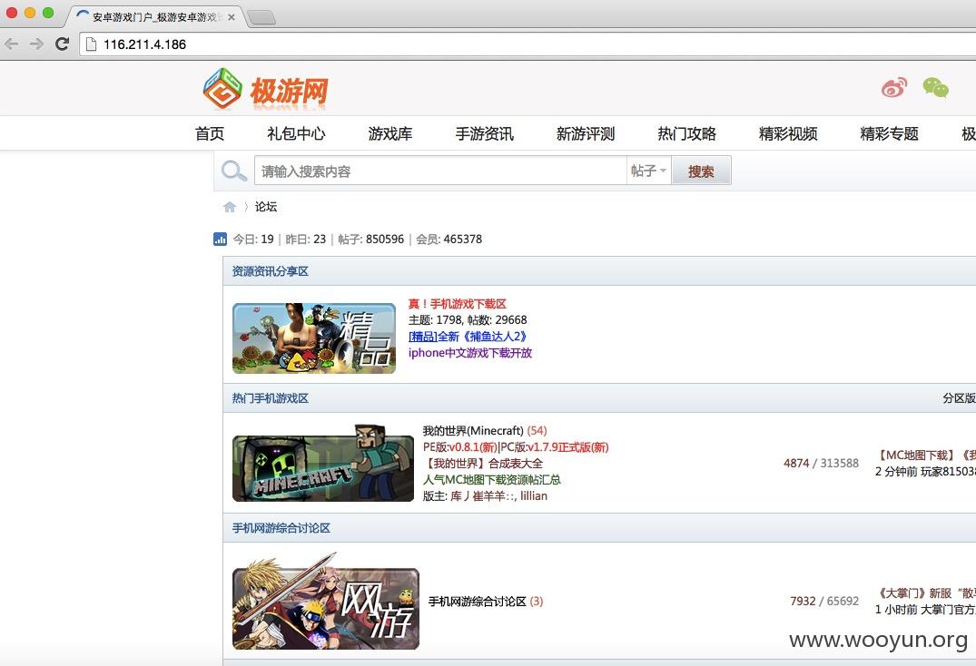Click the 网游 forum banner thumbnail

[x=326, y=602]
